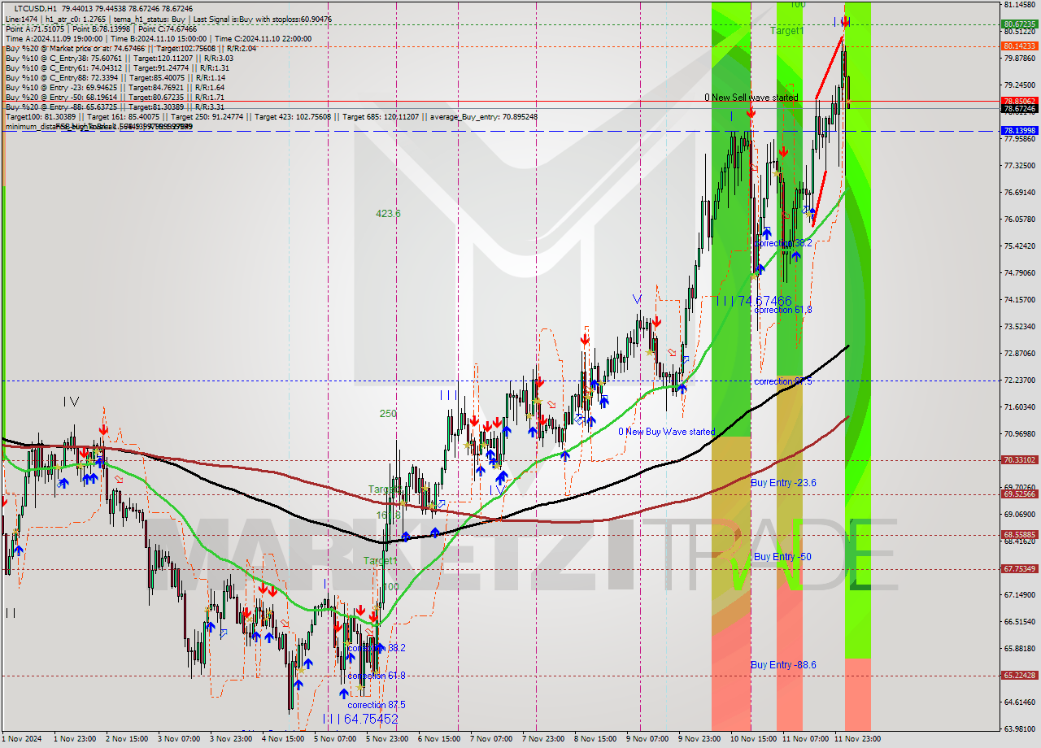Click the 64.61460 price axis value

pos(1019,702)
